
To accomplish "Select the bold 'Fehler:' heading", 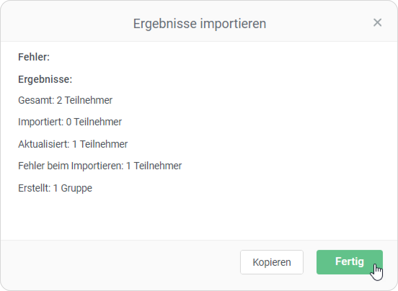I will coord(34,57).
